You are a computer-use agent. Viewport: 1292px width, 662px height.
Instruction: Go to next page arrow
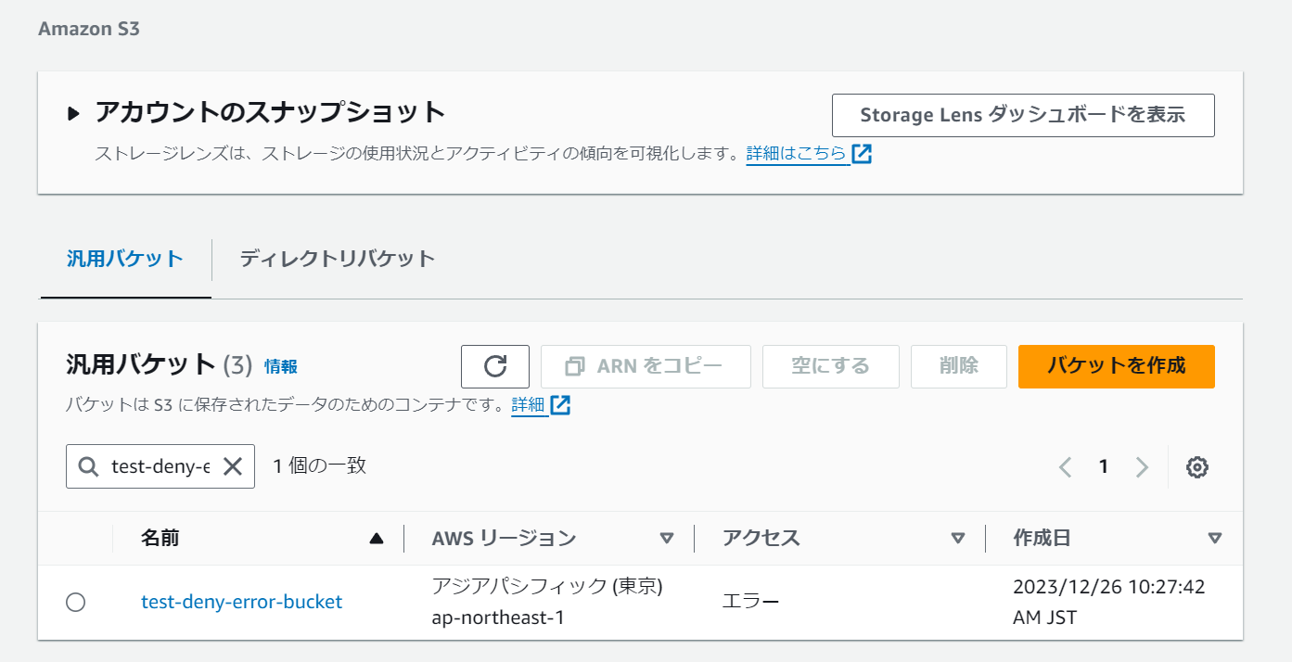point(1142,467)
